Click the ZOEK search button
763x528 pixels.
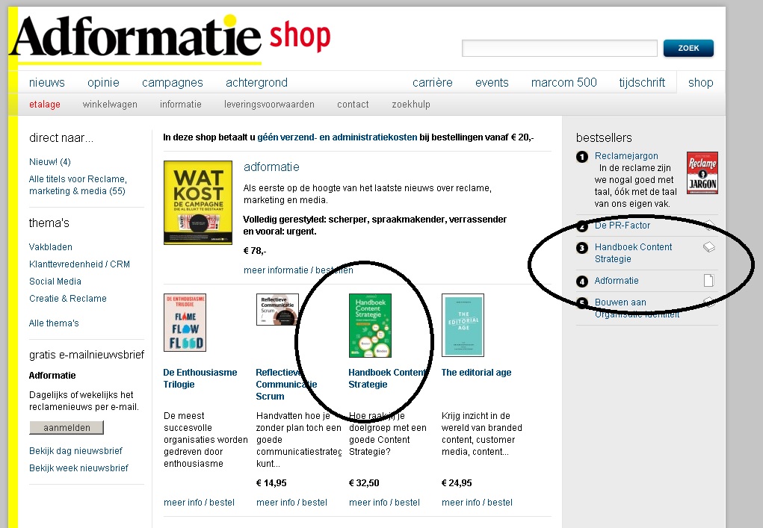pos(688,48)
